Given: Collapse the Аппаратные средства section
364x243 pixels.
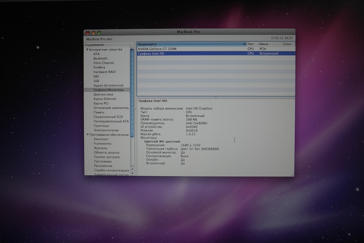Looking at the screenshot, I should [x=87, y=49].
